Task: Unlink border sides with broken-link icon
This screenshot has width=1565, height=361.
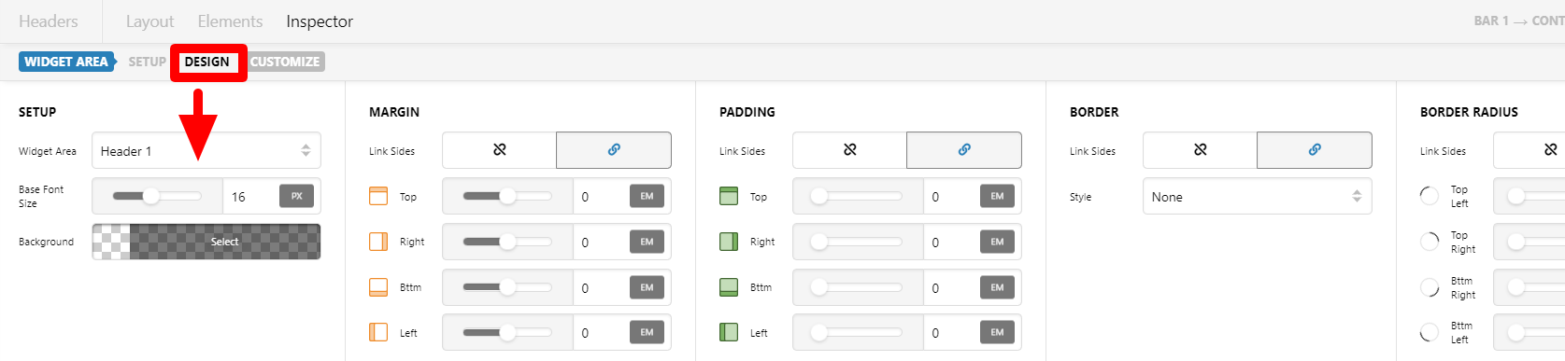Action: click(1201, 150)
